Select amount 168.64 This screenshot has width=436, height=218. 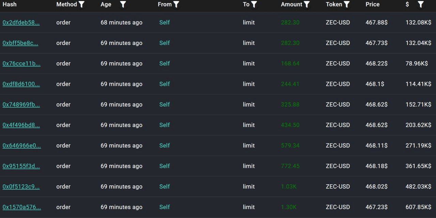pos(290,63)
